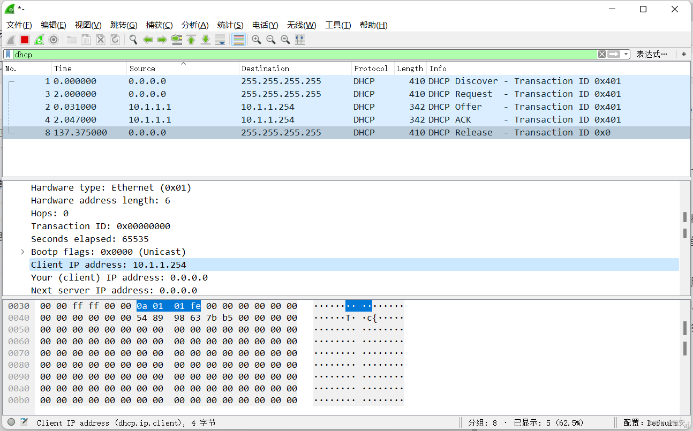Toggle auto-scroll during live capture
693x431 pixels.
coord(220,40)
